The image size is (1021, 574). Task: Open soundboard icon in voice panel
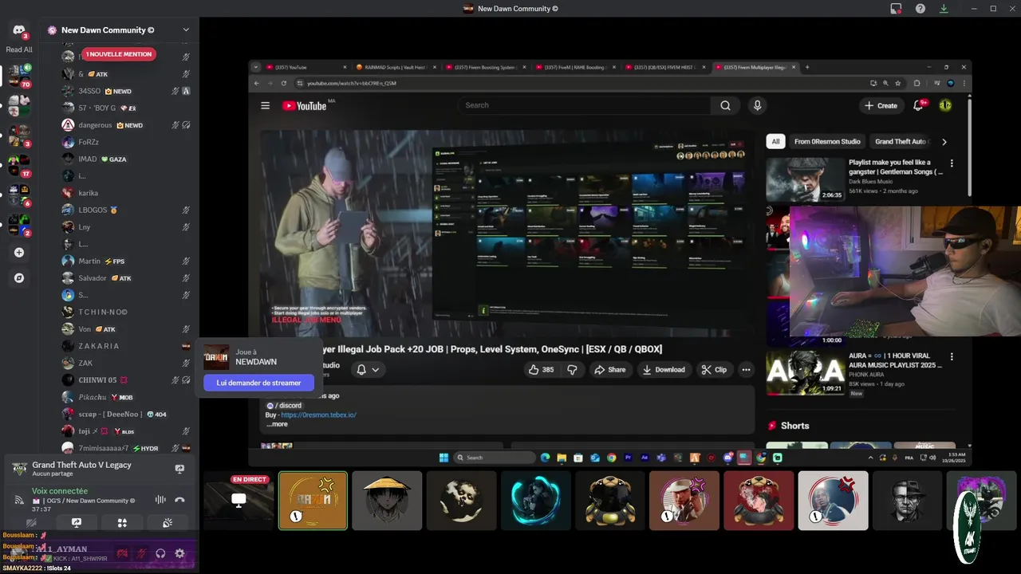point(168,523)
